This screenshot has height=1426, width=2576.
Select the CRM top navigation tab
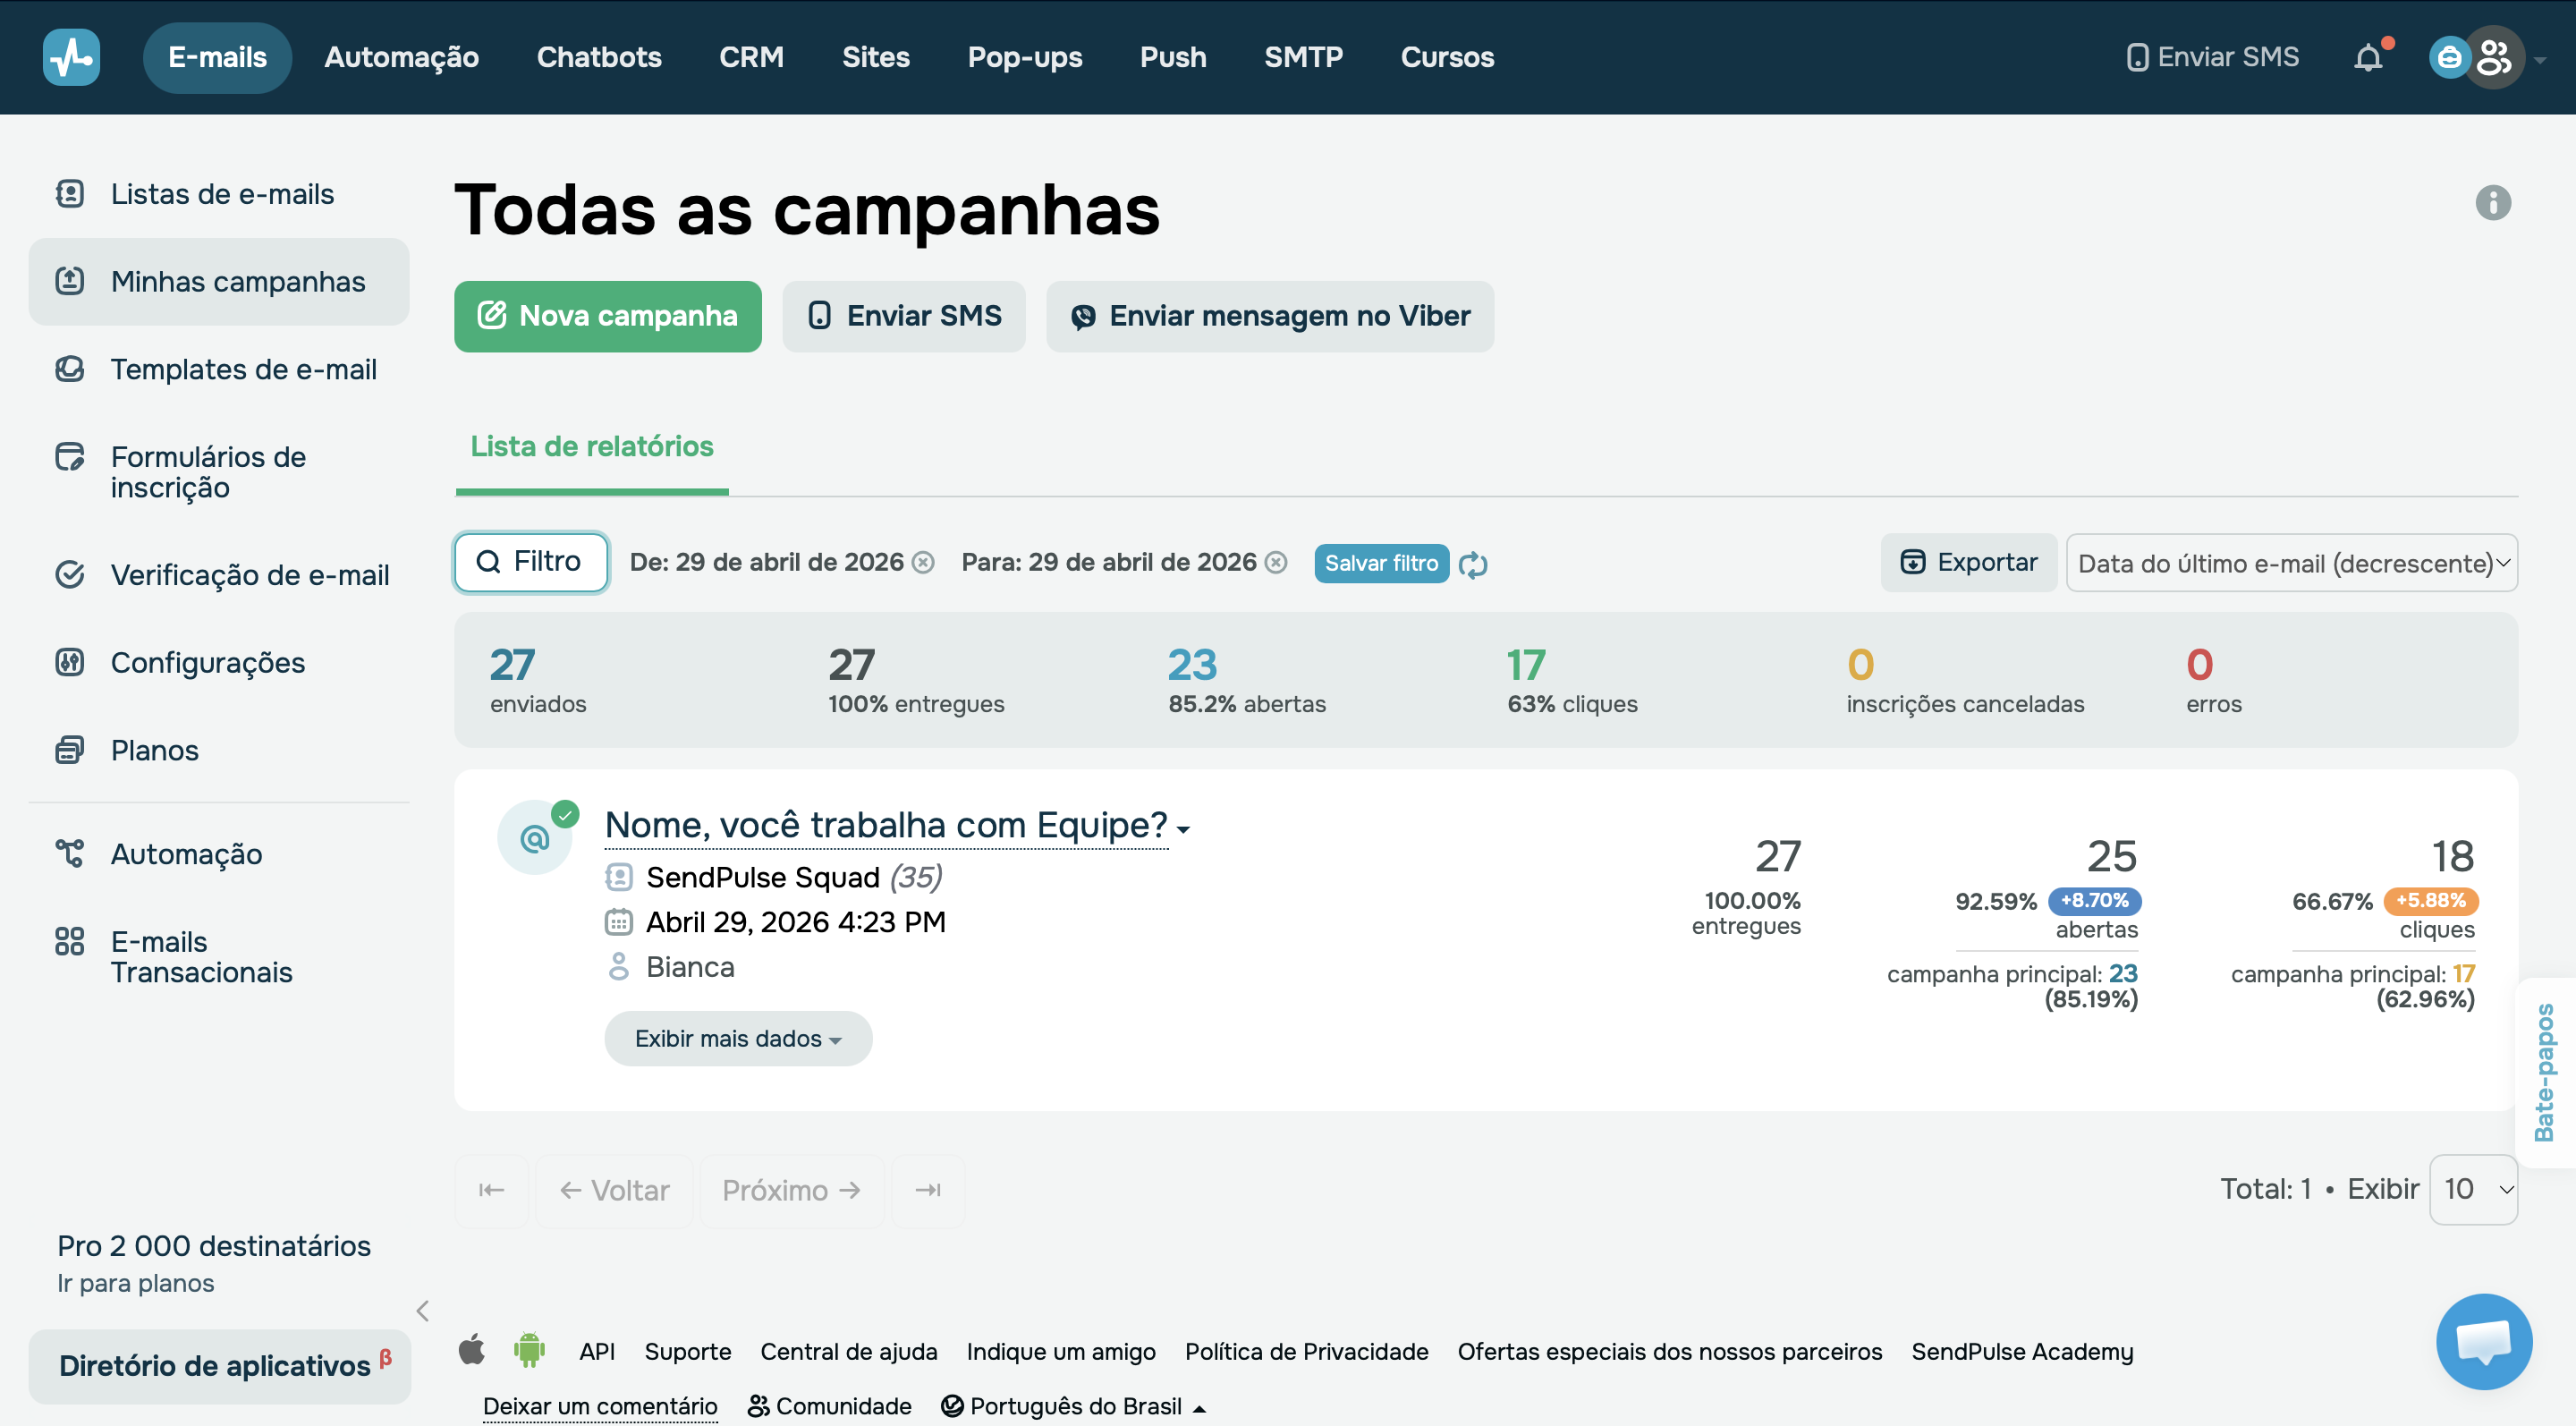click(x=751, y=58)
